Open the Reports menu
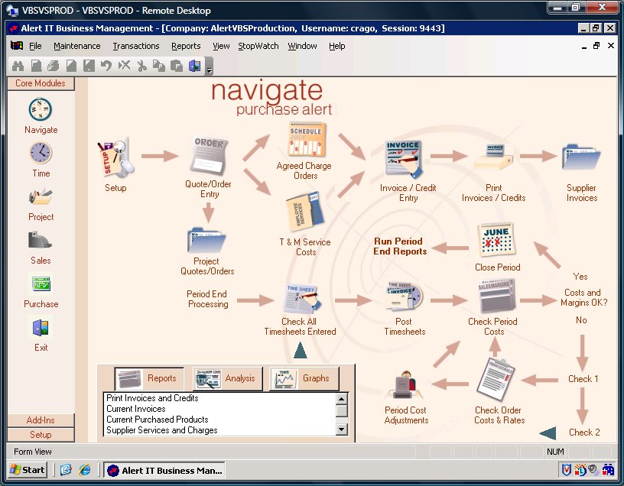 pos(186,46)
